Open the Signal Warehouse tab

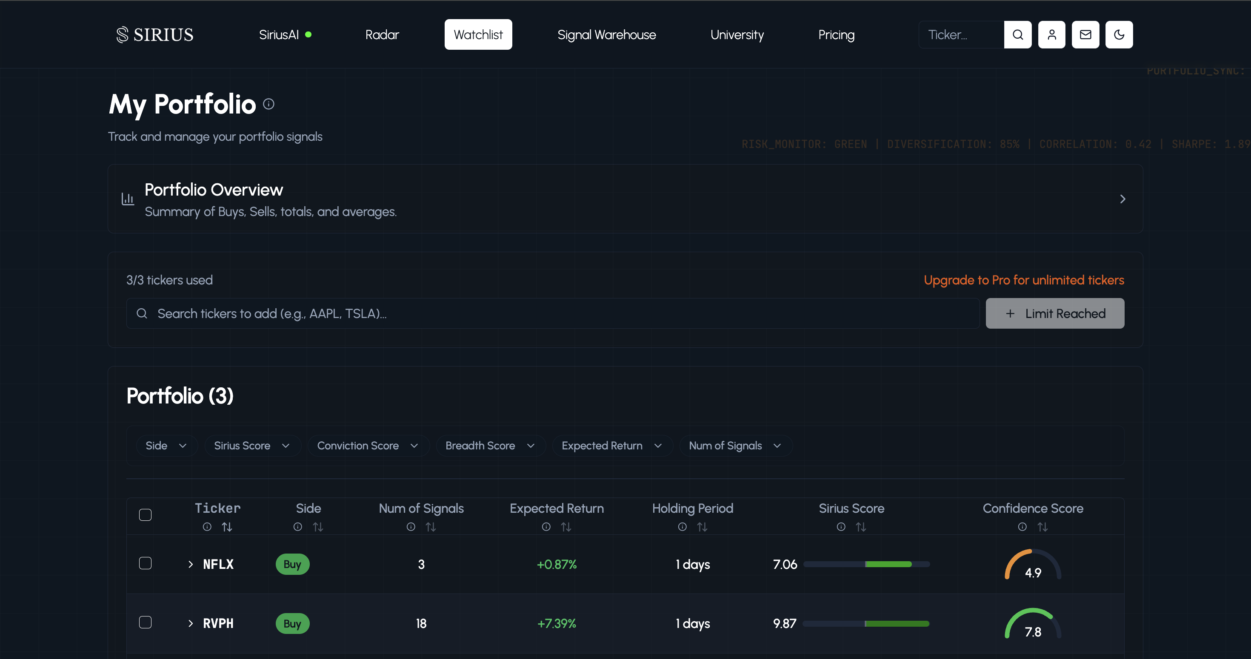(606, 34)
